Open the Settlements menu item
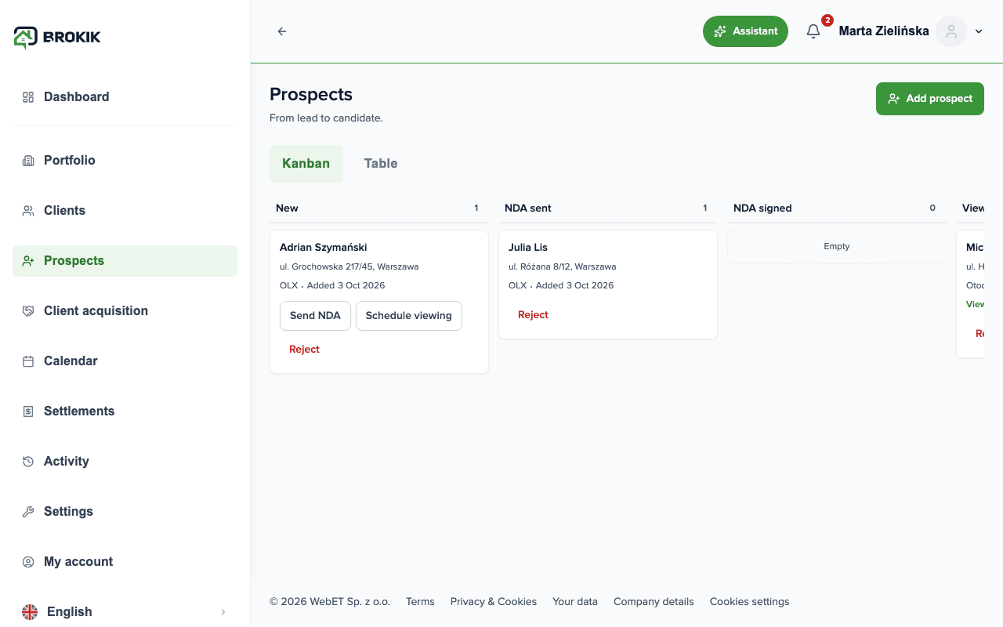Image resolution: width=1003 pixels, height=627 pixels. 125,411
